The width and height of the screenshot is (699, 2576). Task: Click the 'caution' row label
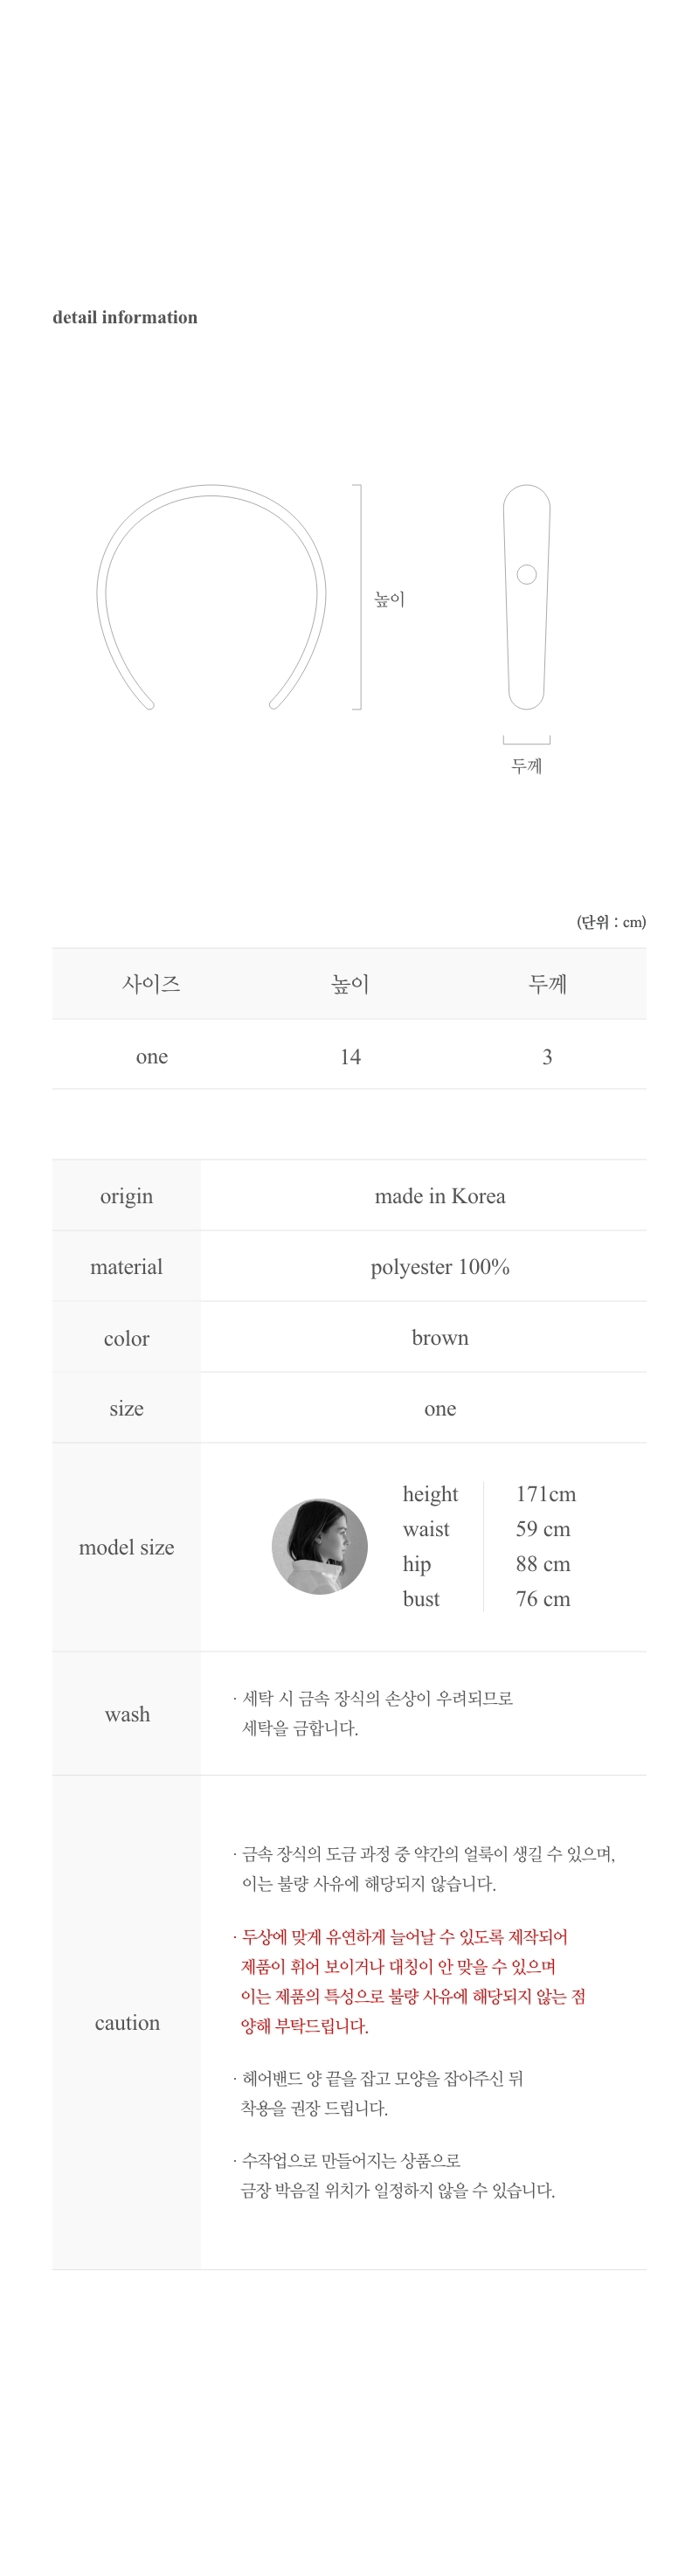[x=127, y=2022]
